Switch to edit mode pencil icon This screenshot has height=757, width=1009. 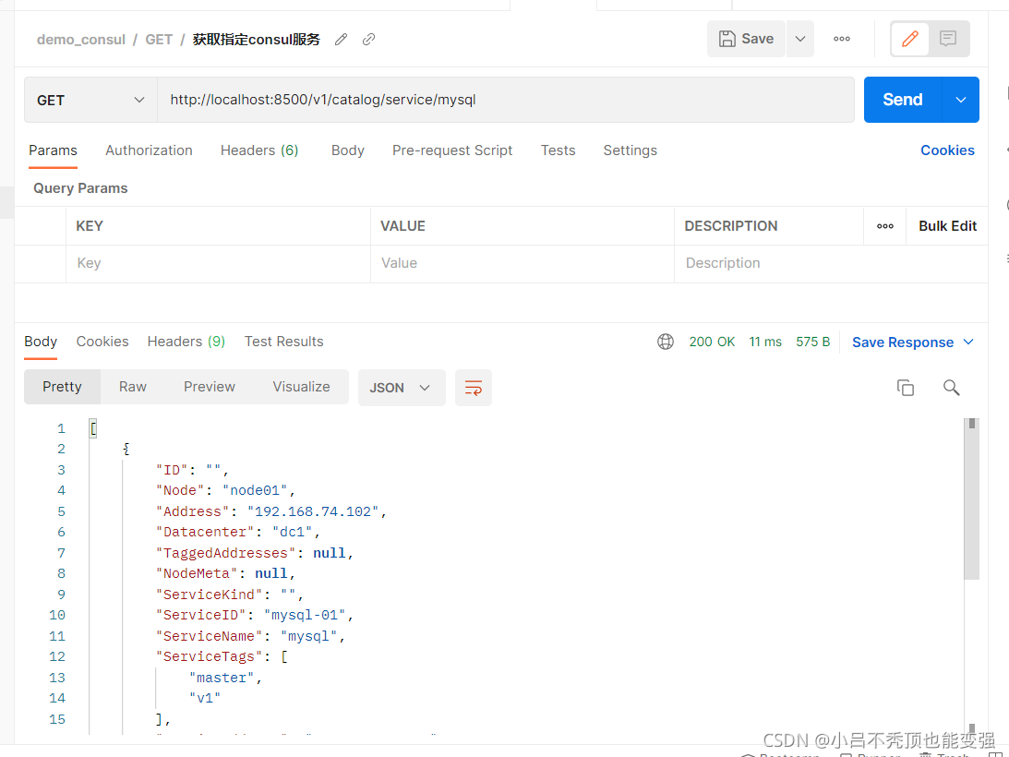[x=910, y=39]
